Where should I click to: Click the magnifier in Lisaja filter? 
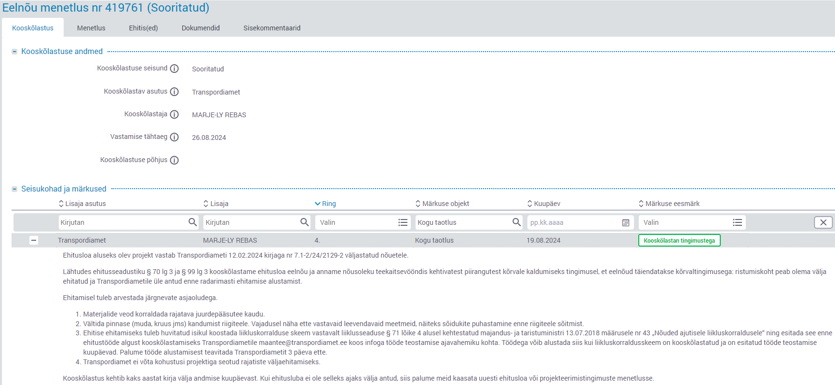point(304,222)
